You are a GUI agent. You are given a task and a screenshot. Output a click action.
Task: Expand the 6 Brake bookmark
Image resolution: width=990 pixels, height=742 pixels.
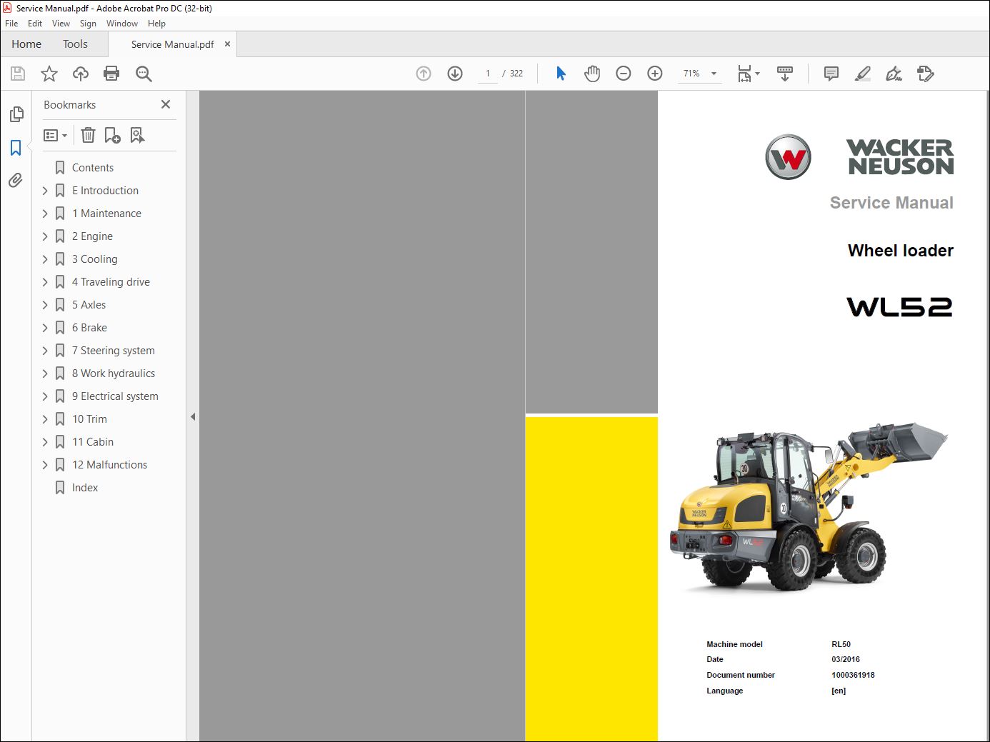[x=45, y=328]
